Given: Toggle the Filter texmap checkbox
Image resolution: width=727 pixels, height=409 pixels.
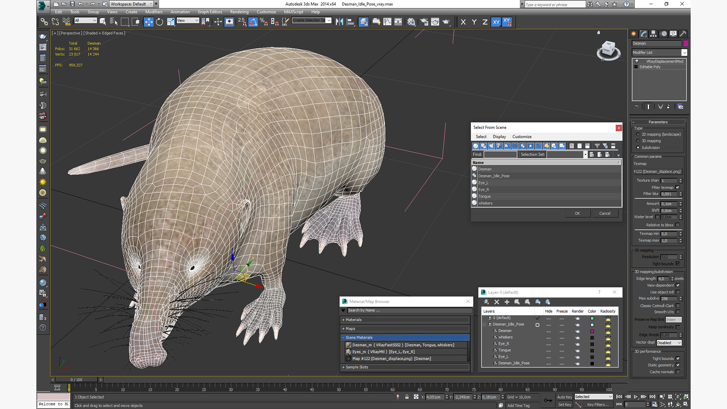Looking at the screenshot, I should click(678, 187).
